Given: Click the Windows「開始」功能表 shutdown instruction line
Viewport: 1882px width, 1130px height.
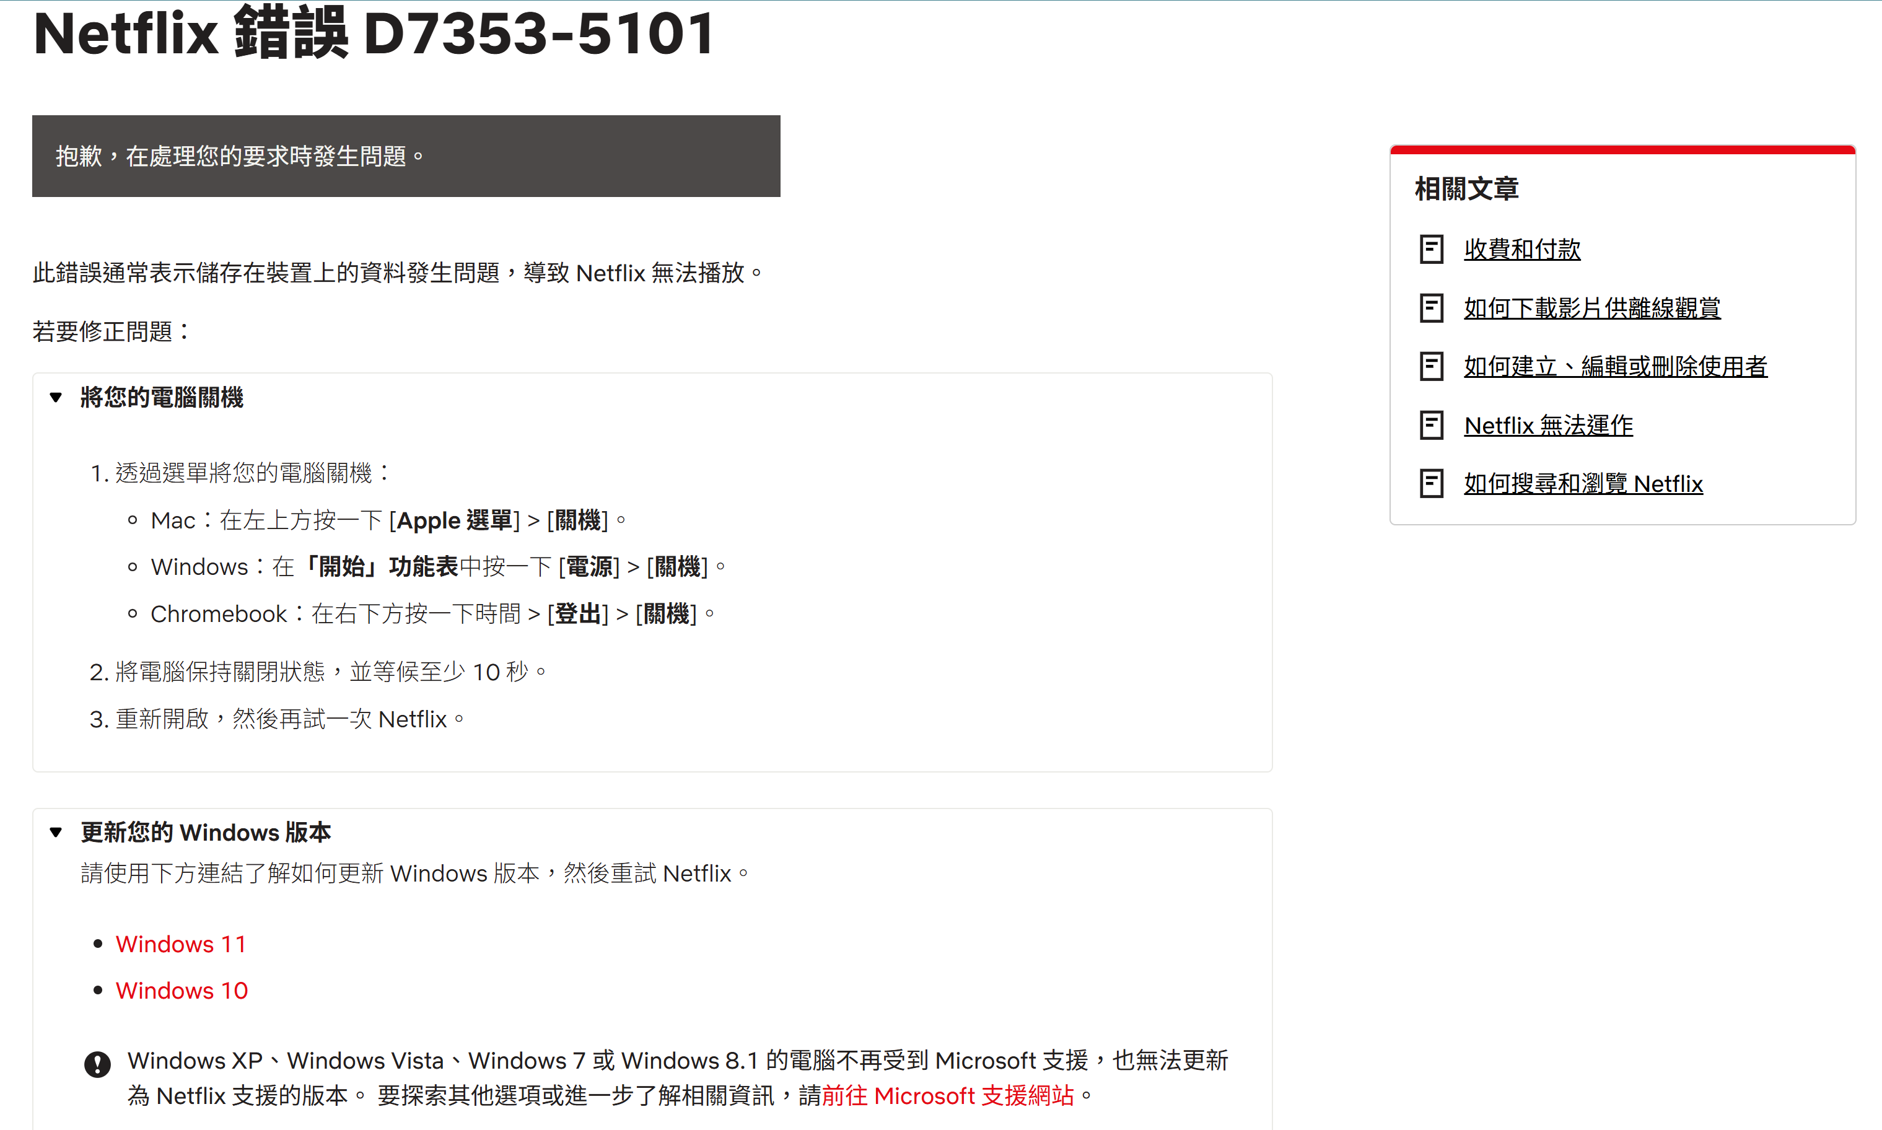Looking at the screenshot, I should click(x=439, y=566).
